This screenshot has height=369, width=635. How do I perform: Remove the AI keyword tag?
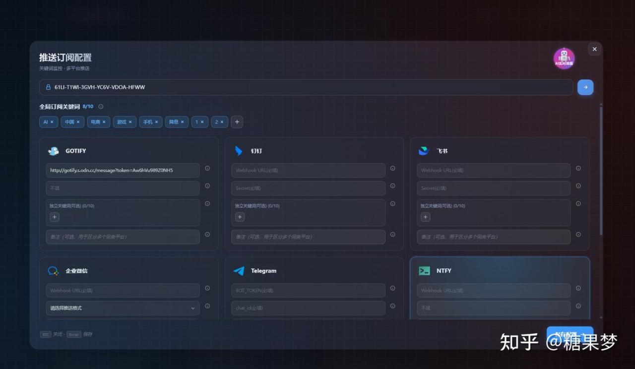point(52,122)
